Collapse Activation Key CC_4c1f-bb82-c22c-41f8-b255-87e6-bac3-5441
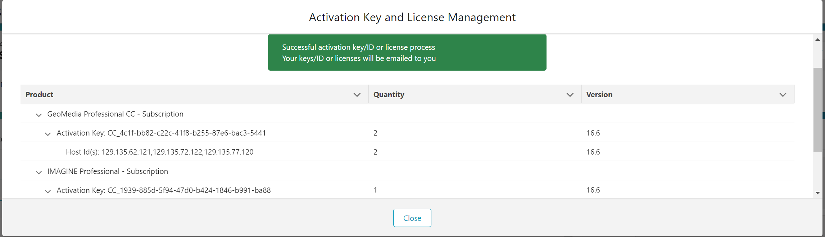 pos(48,134)
